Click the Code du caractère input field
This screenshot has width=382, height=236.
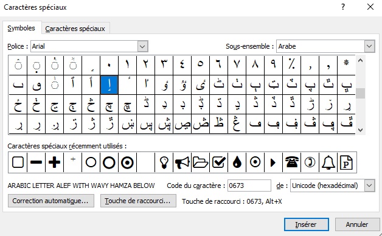click(249, 186)
